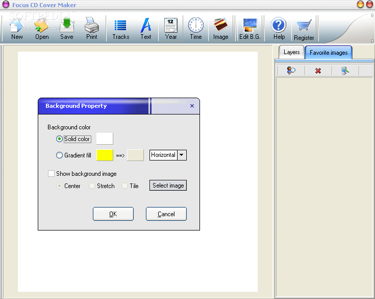Select the Solid color radio option
375x299 pixels.
pos(59,139)
